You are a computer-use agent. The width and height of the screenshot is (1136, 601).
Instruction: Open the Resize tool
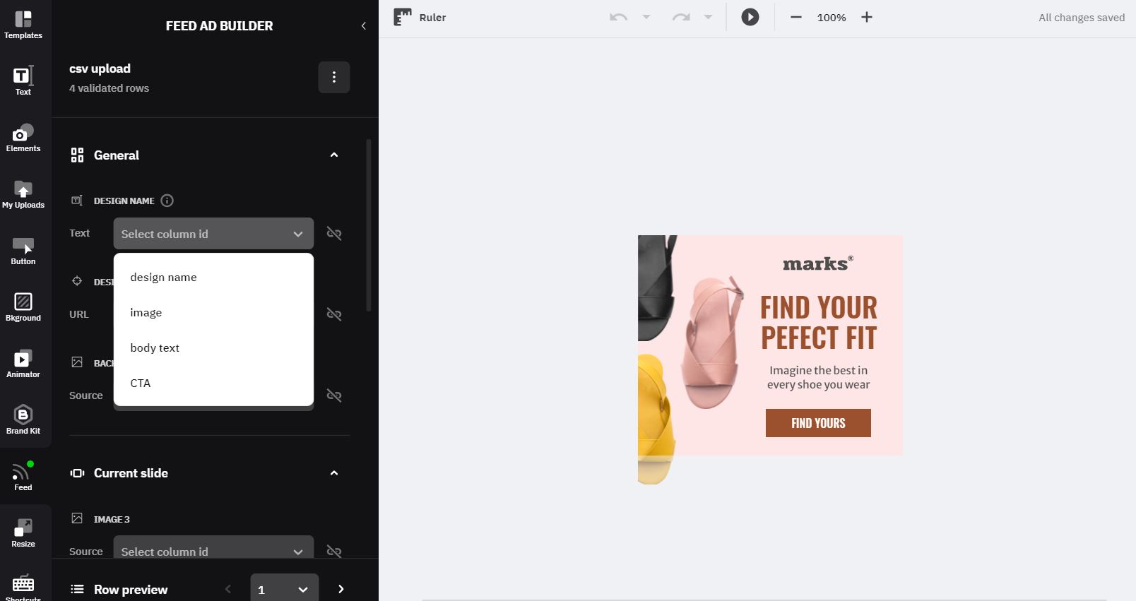[23, 533]
